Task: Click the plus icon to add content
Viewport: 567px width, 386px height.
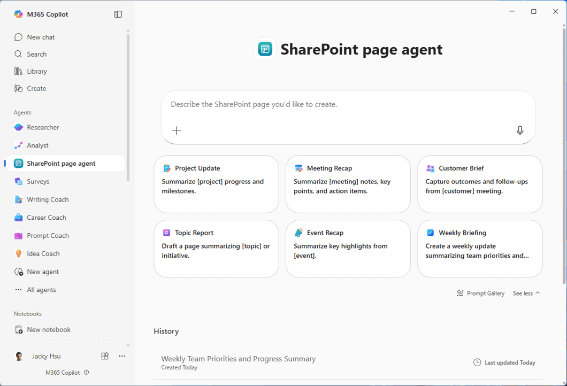Action: 176,130
